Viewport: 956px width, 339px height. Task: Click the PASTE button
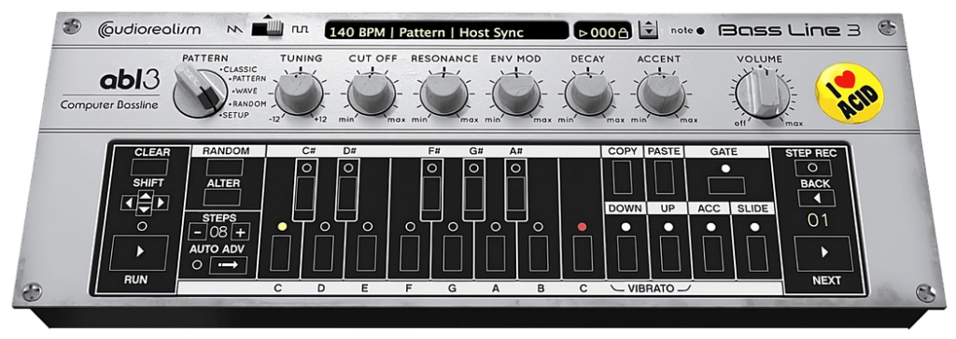[664, 178]
